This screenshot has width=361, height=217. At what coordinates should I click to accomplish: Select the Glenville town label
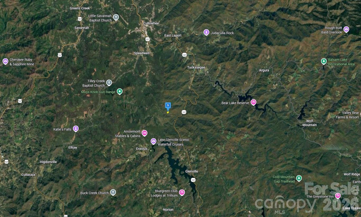click(192, 171)
